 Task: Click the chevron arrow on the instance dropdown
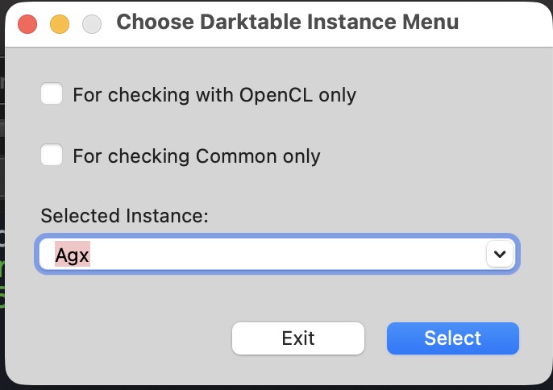pos(499,255)
